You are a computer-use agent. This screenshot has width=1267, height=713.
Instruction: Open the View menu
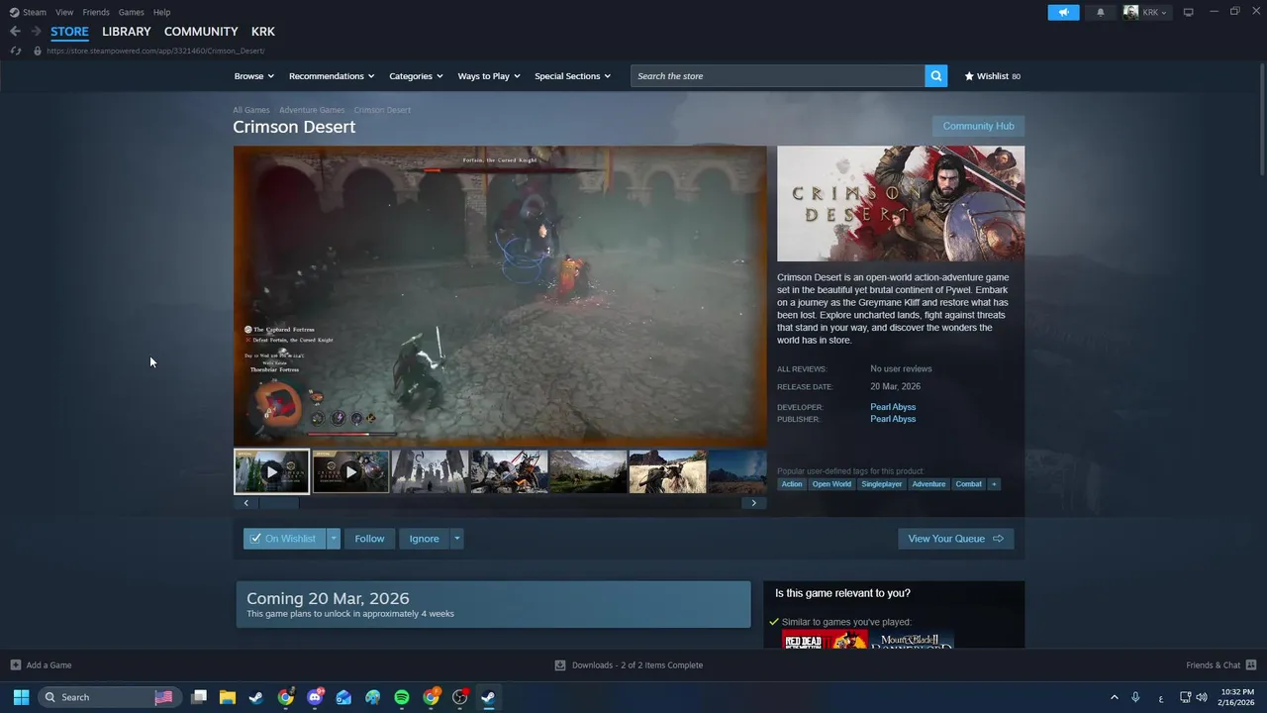click(x=64, y=12)
